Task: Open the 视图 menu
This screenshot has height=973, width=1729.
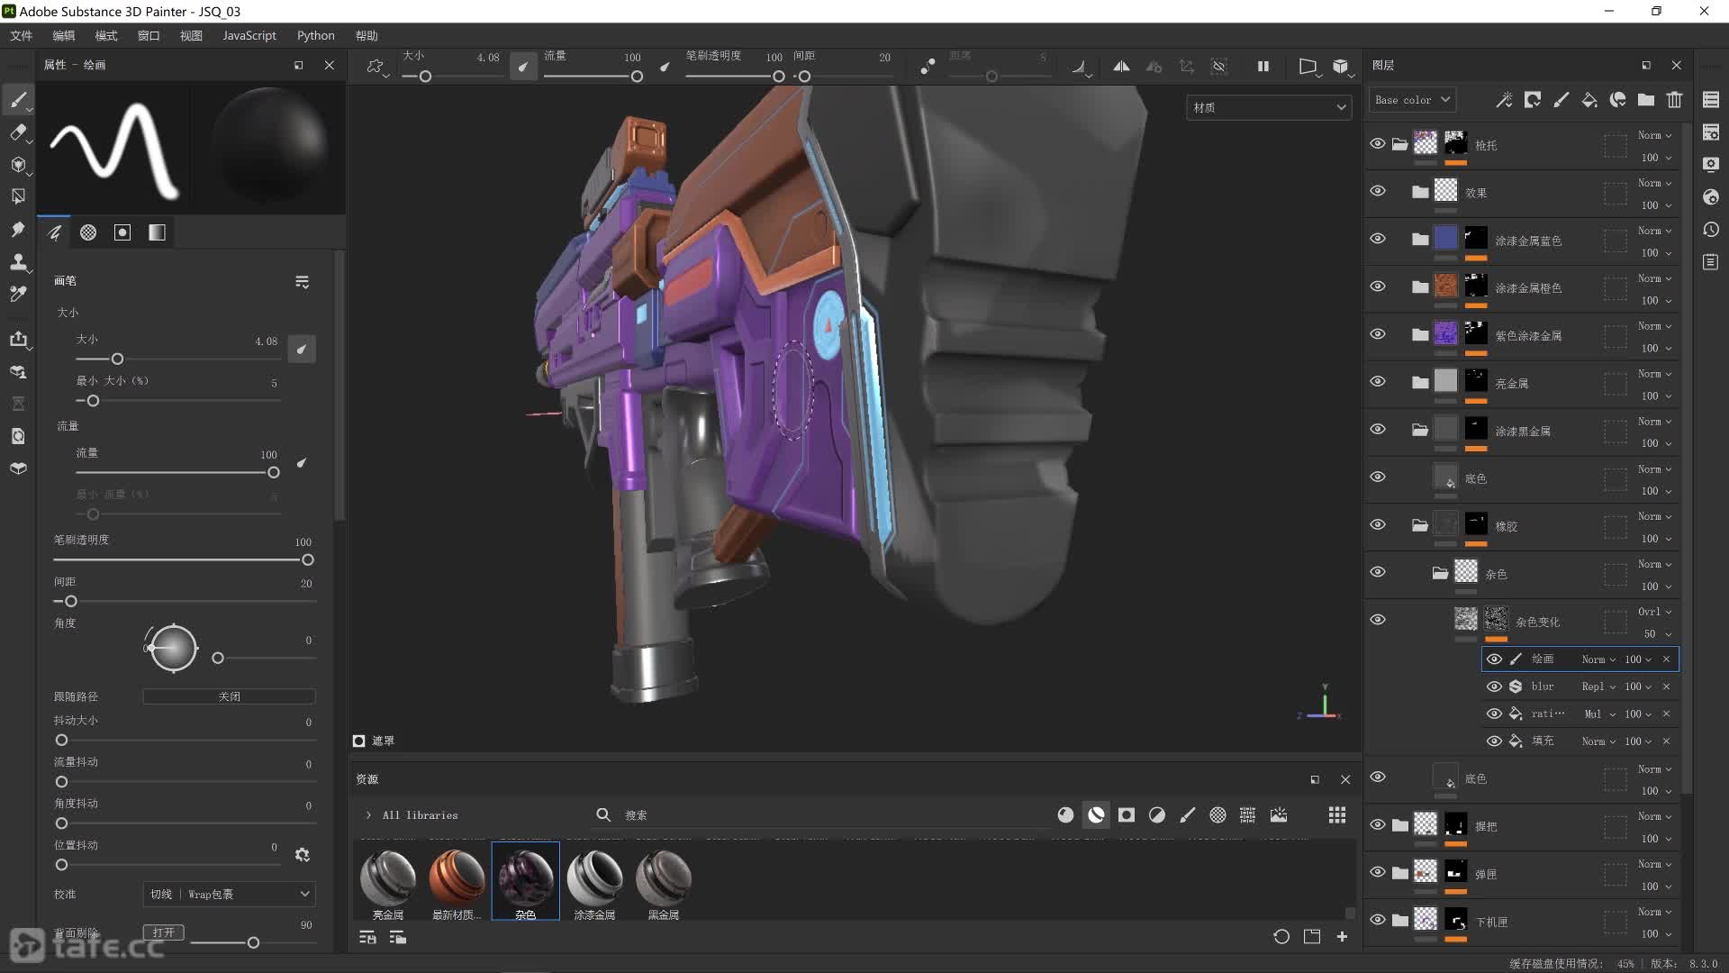Action: tap(191, 35)
